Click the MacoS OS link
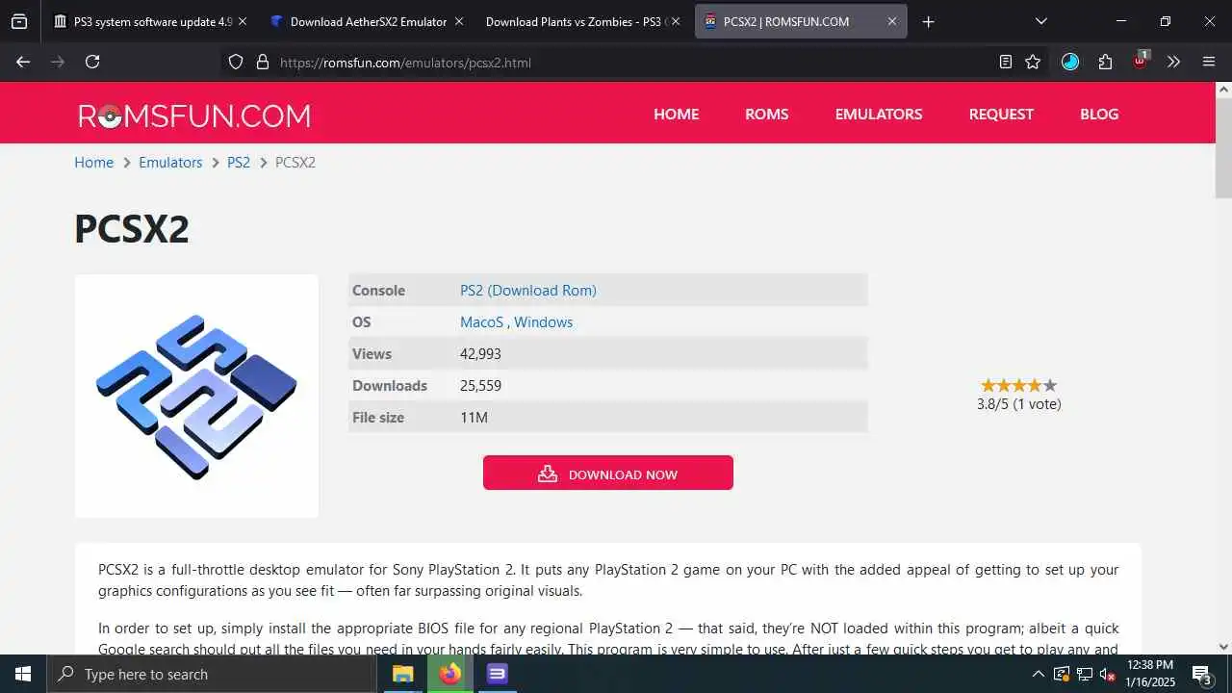The image size is (1232, 693). 482,321
